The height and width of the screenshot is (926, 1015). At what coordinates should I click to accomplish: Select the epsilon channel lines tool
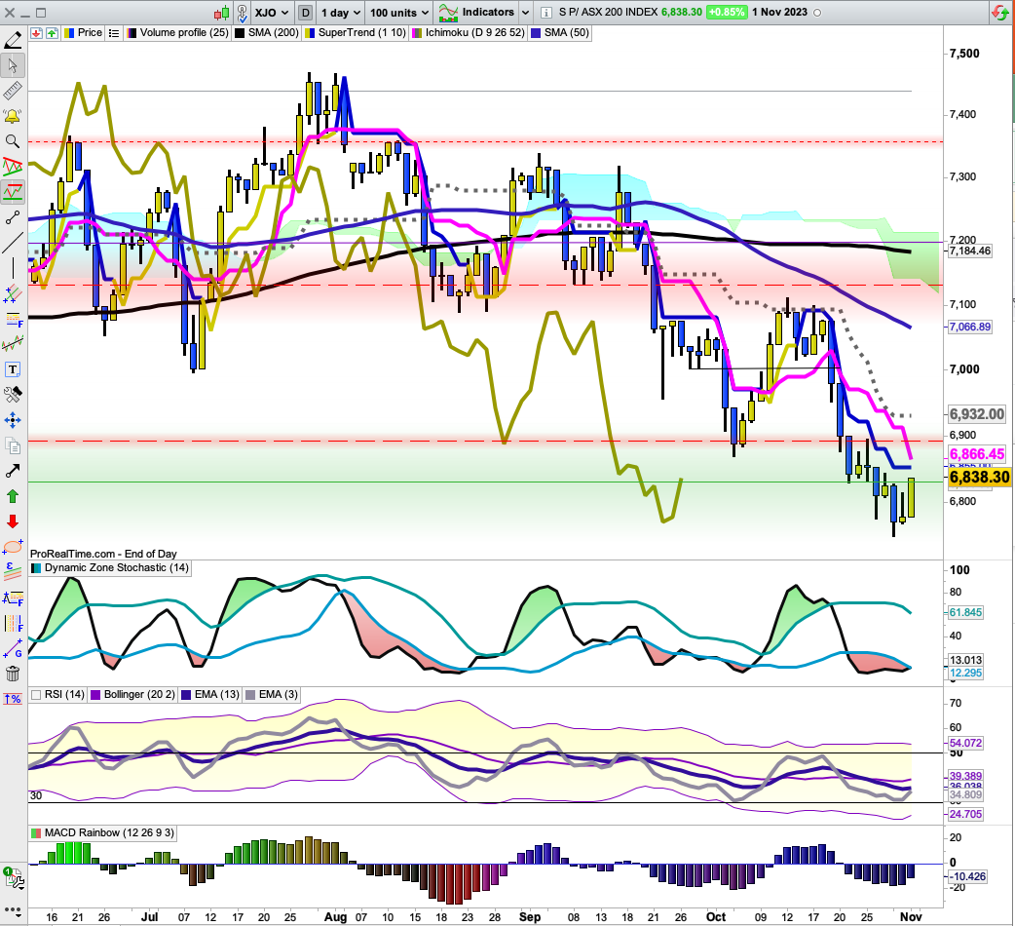point(13,572)
